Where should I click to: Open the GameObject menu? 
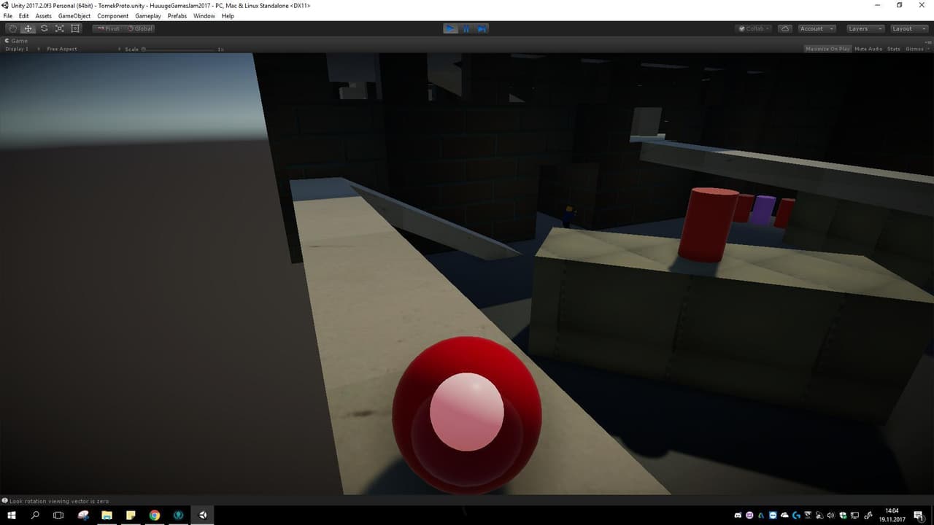click(x=74, y=16)
